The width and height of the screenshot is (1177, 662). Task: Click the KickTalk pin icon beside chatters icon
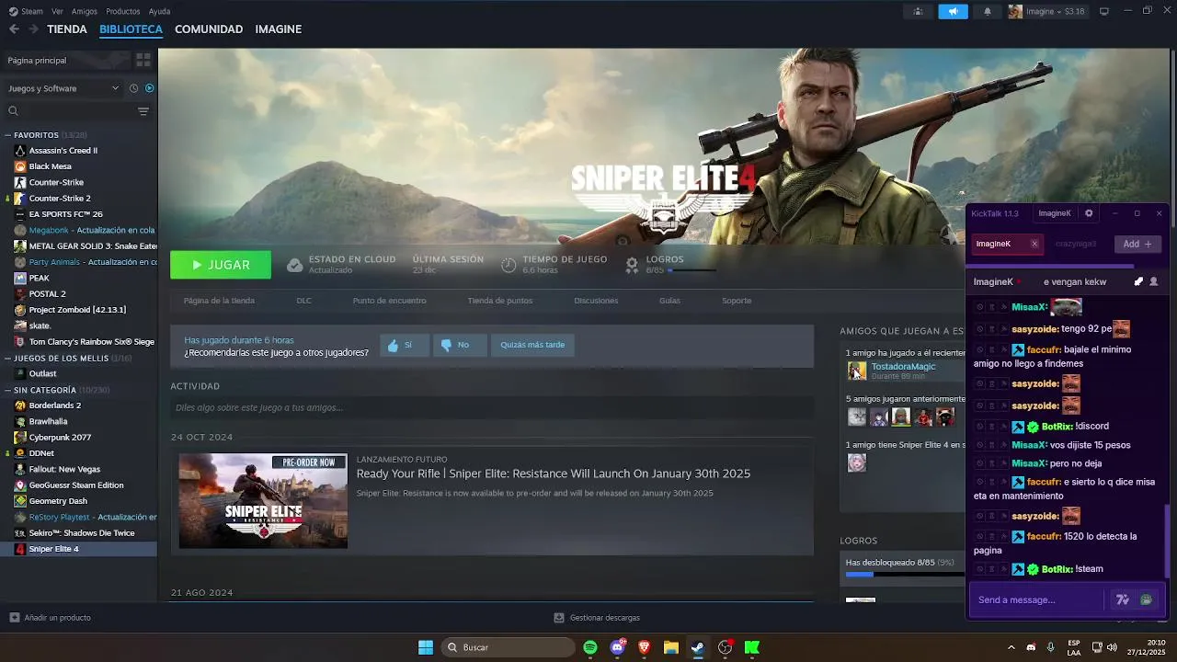point(1138,281)
